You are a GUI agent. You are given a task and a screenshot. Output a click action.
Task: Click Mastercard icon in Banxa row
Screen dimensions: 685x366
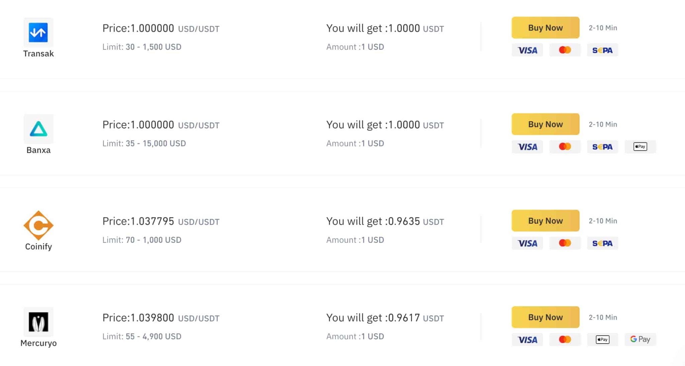[565, 146]
